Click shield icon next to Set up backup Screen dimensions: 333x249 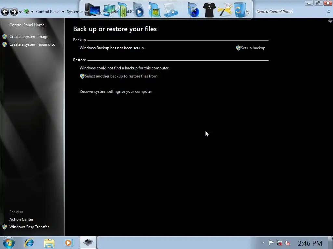pyautogui.click(x=238, y=48)
